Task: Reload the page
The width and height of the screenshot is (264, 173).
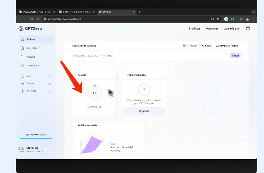Action: pos(32,19)
